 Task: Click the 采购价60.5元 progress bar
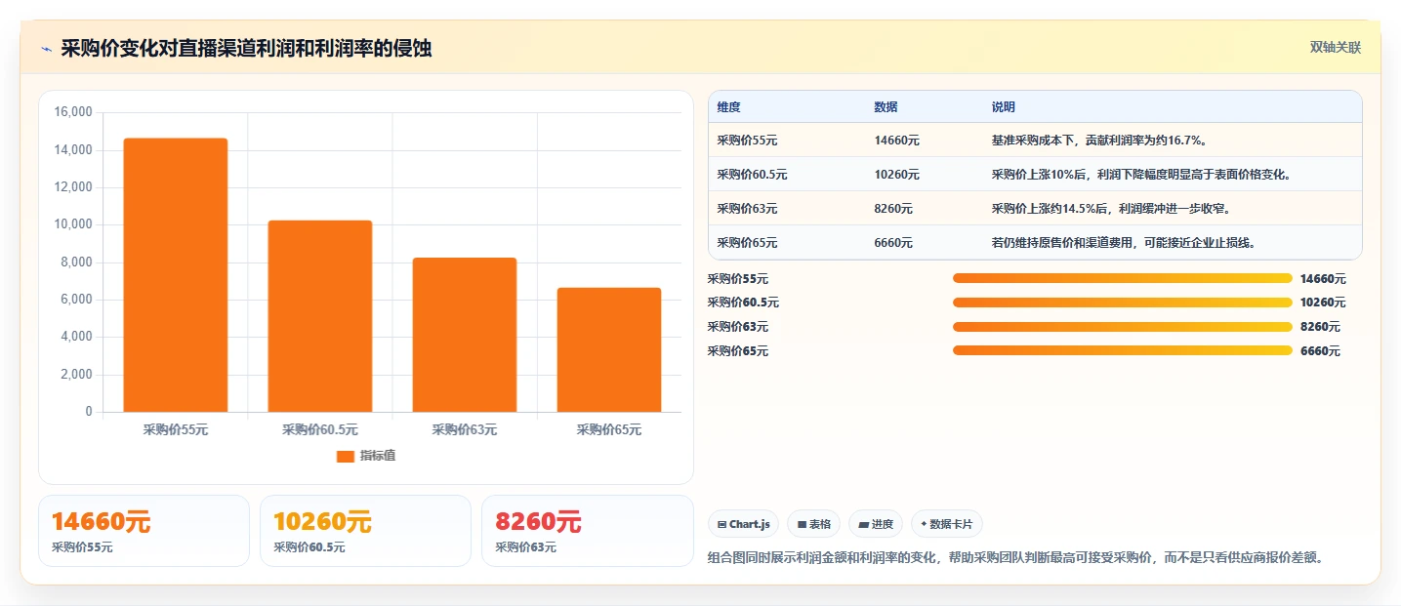coord(1123,303)
